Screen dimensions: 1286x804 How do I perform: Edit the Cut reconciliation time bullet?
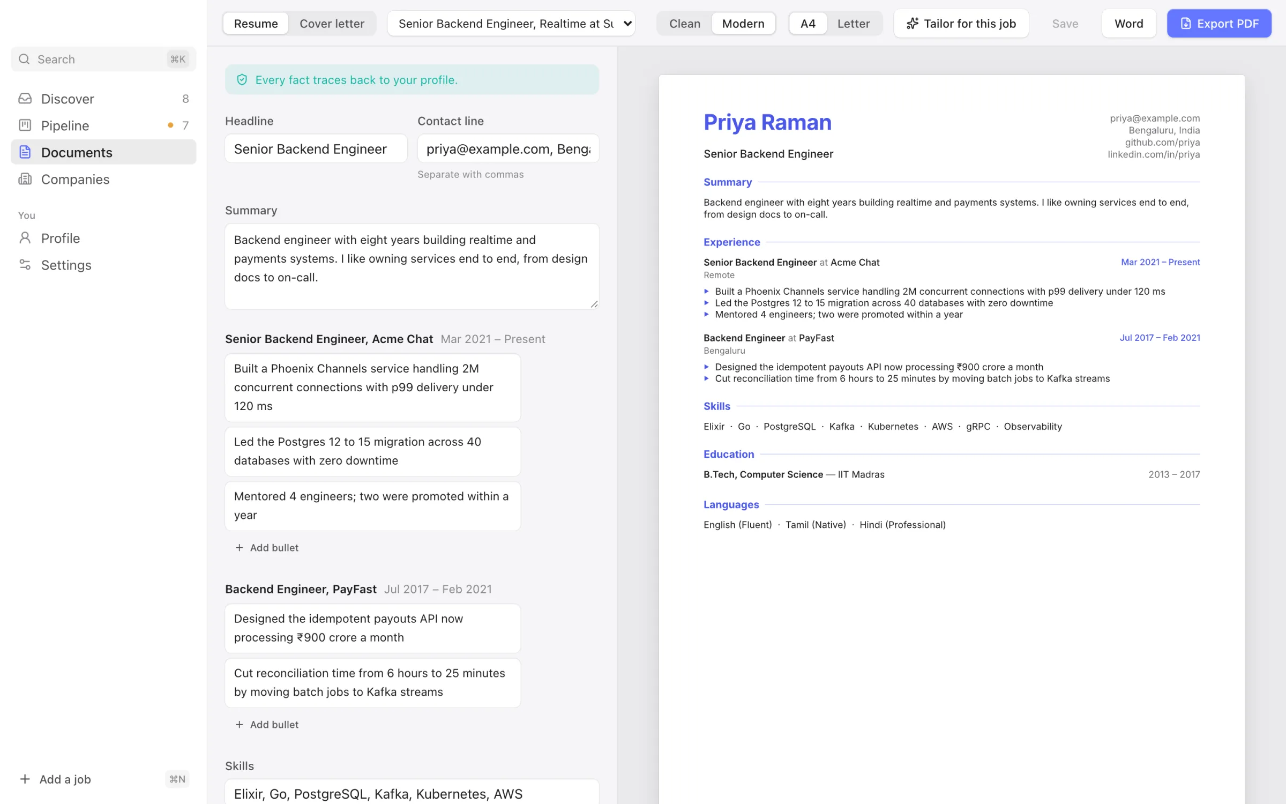[x=372, y=682]
